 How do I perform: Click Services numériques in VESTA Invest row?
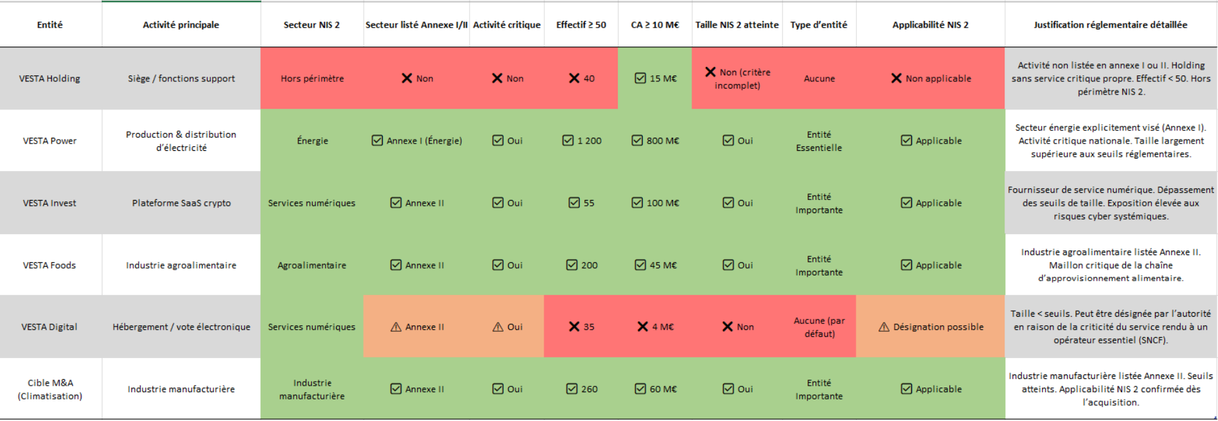coord(312,203)
